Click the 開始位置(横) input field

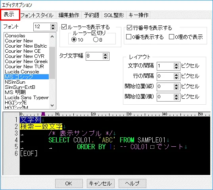pyautogui.click(x=165, y=97)
